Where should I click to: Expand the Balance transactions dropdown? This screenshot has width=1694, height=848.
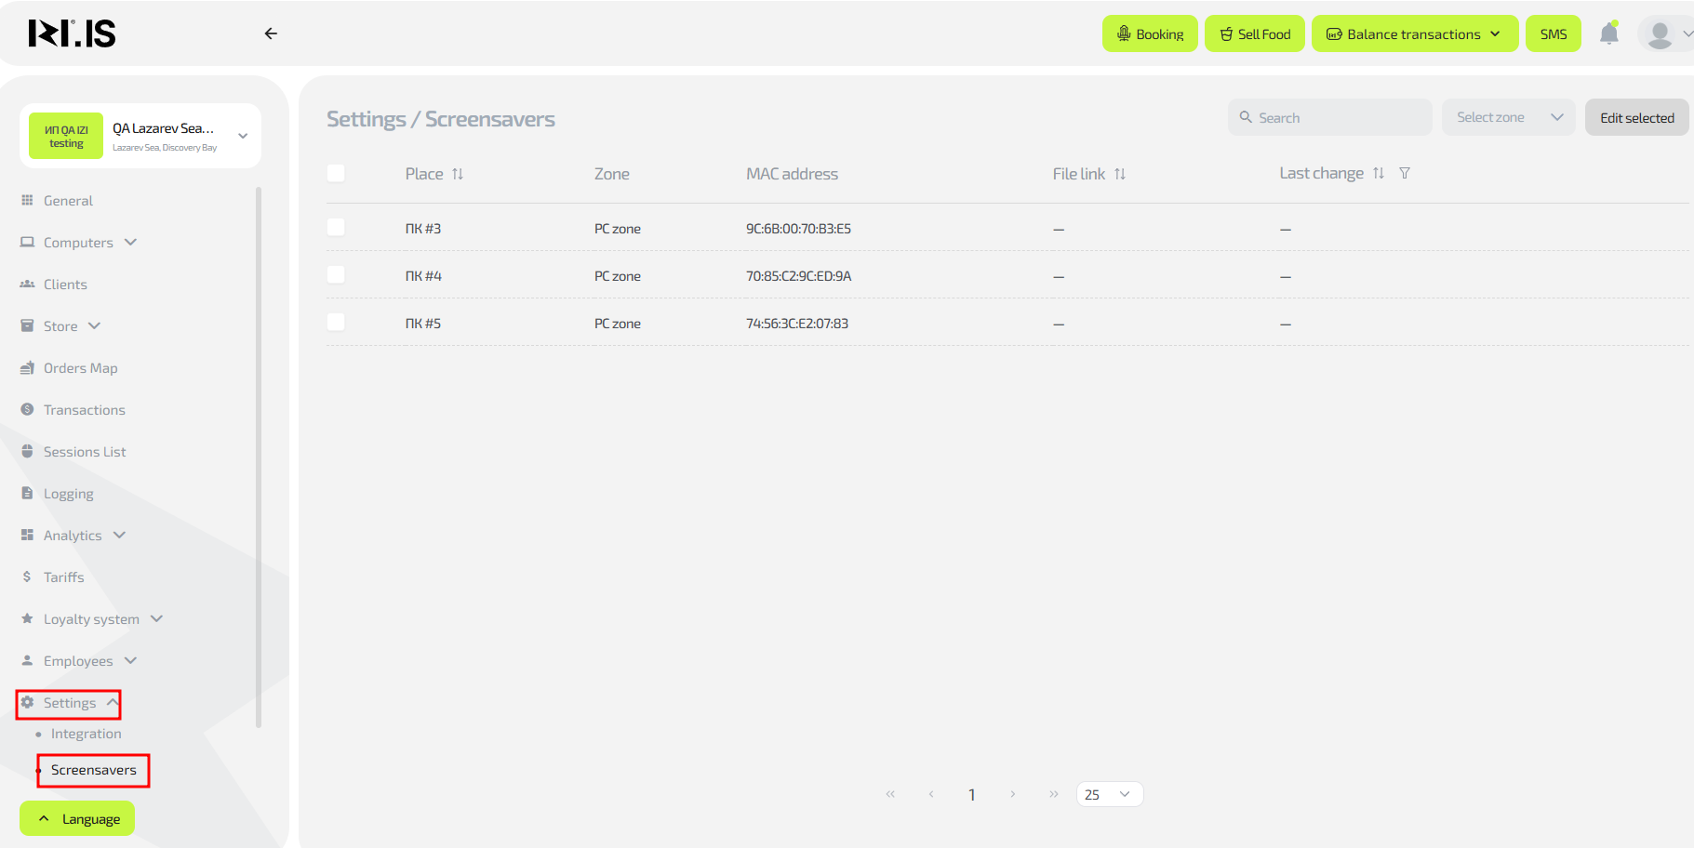(1414, 34)
